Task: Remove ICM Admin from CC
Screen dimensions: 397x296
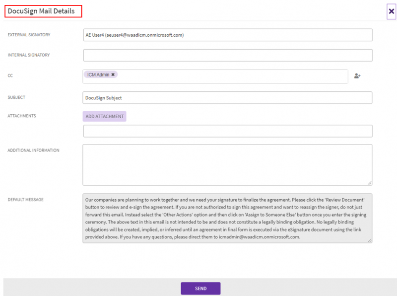Action: [113, 74]
